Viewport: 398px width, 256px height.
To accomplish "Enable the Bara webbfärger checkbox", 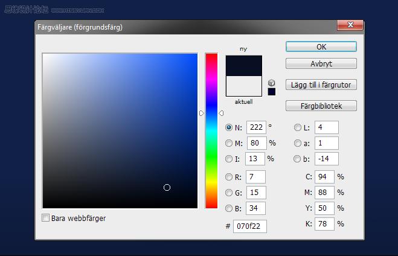I will [45, 218].
